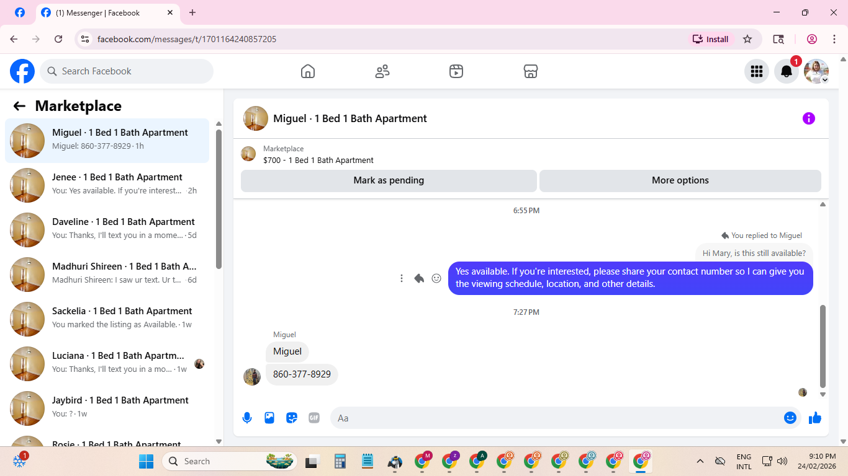Open the Sackelia conversation
Screen dimensions: 848x476
click(107, 319)
